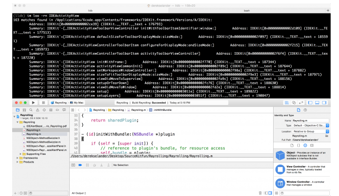Toggle breakpoints activation in debug bar
339x196 pixels.
point(80,165)
